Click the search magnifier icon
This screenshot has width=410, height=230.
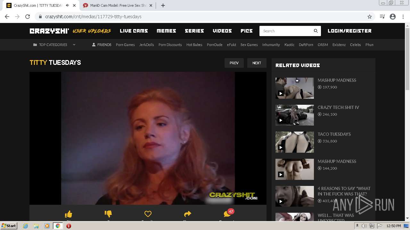(x=316, y=31)
